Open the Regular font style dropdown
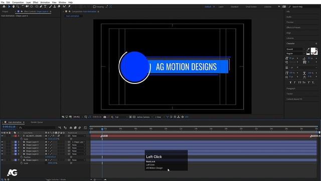The image size is (321, 181). click(295, 53)
